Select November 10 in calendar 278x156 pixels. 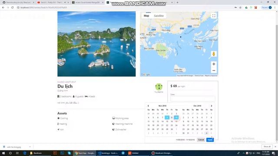click(x=176, y=117)
